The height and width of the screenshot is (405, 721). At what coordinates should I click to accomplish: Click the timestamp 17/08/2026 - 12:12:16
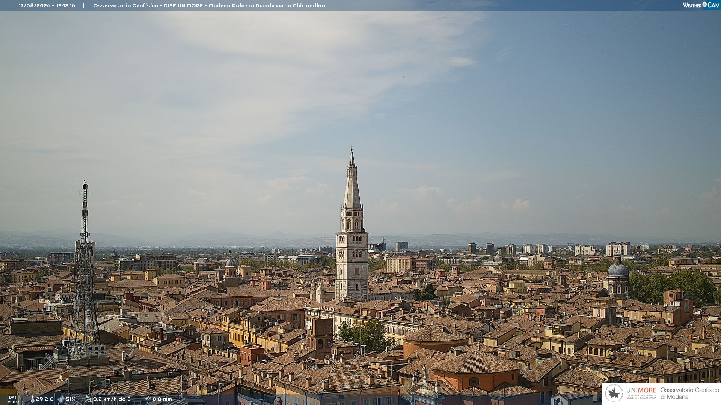(47, 6)
